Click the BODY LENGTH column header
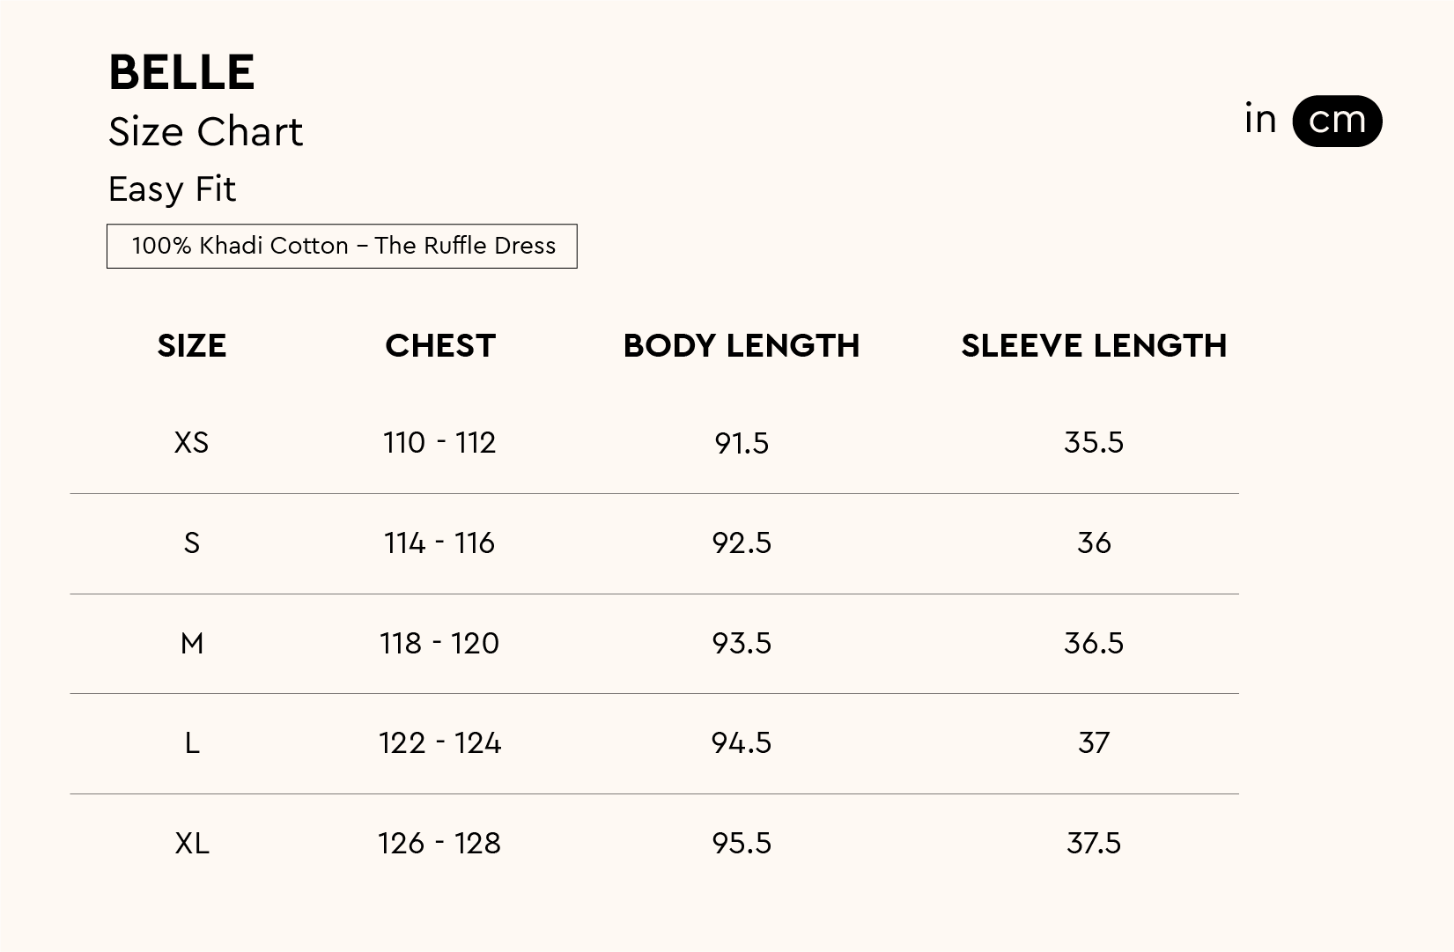Image resolution: width=1454 pixels, height=952 pixels. tap(741, 346)
